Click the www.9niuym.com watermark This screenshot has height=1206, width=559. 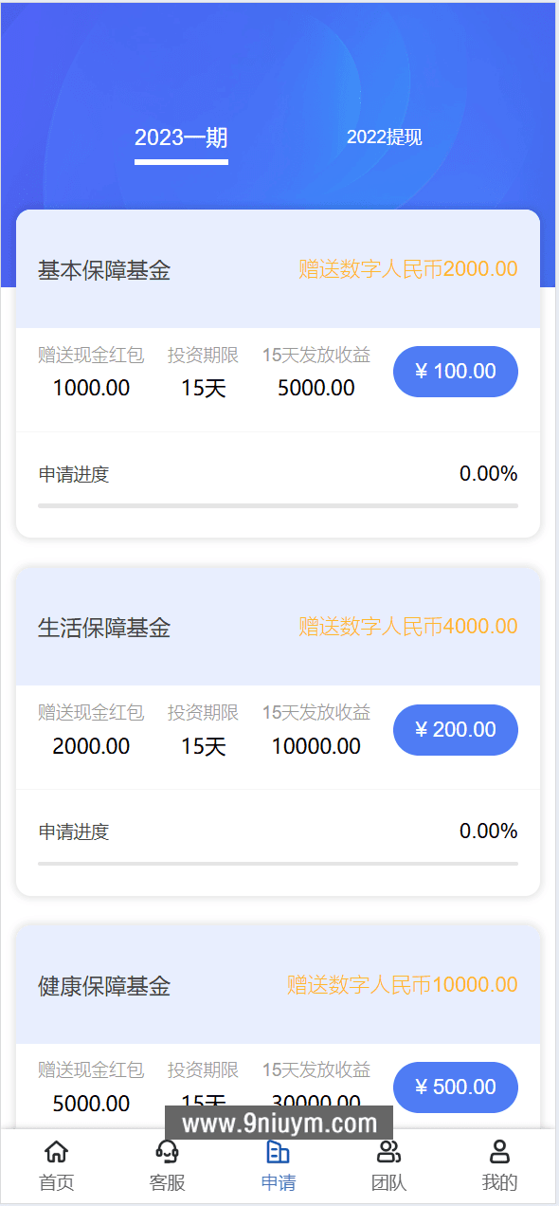(x=279, y=1124)
